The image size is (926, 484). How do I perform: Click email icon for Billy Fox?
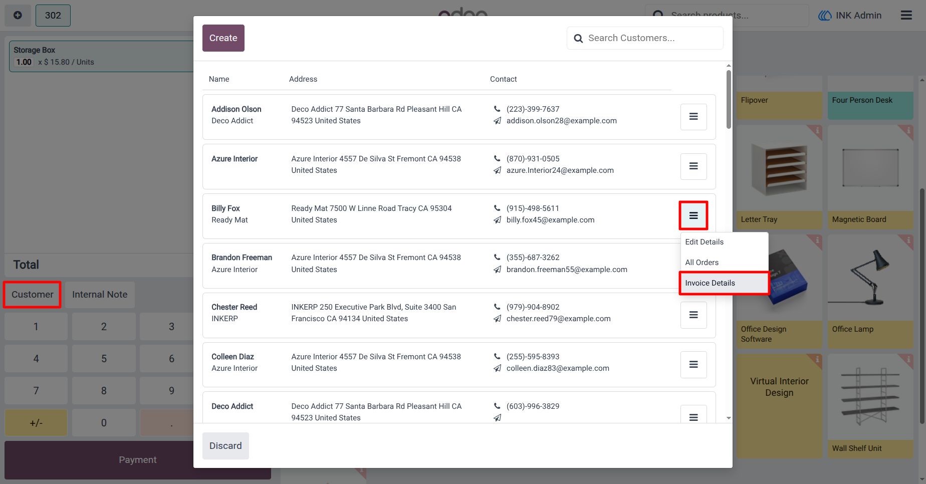tap(497, 220)
